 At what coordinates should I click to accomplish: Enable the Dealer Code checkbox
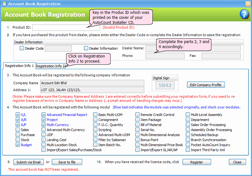22,48
